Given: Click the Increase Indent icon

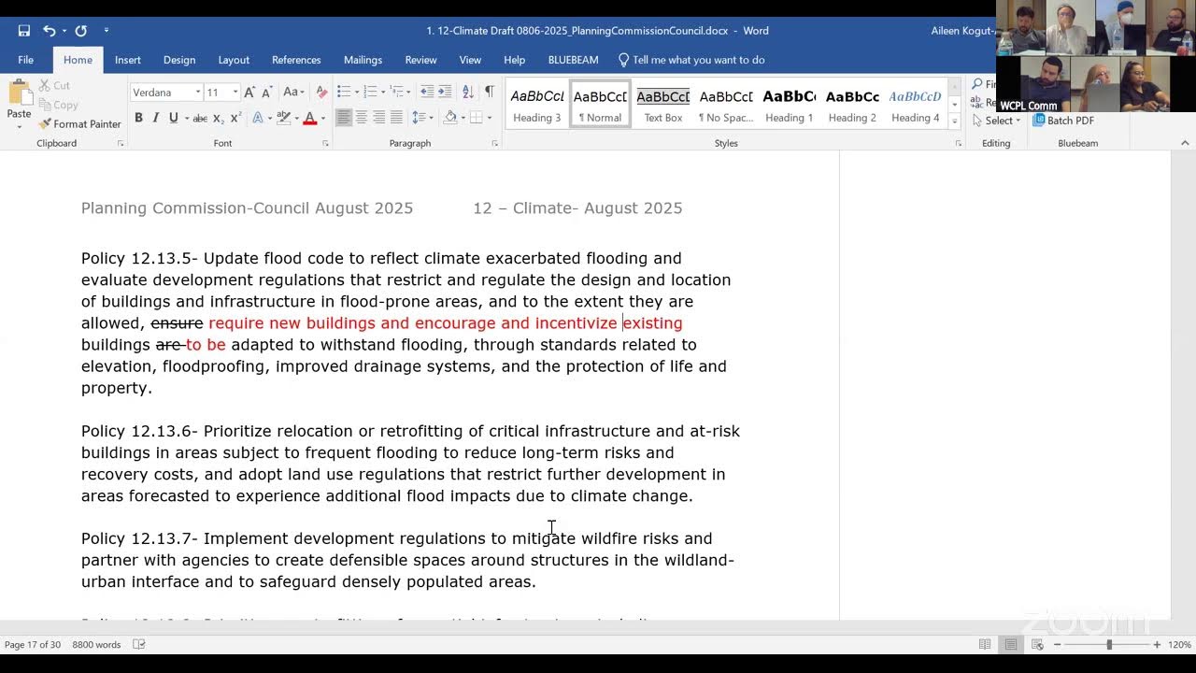Looking at the screenshot, I should point(444,92).
